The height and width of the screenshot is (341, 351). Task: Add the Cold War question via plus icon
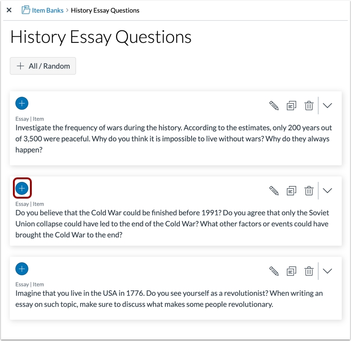[22, 188]
